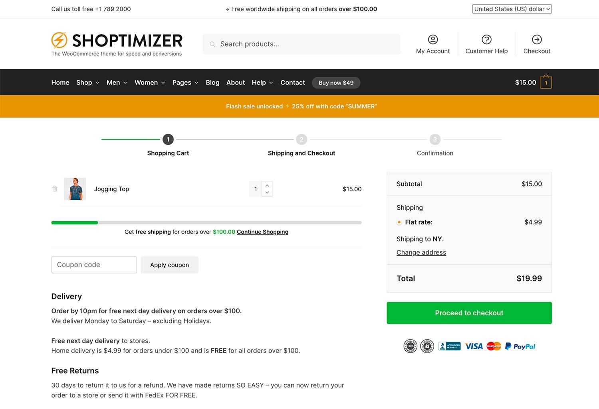Viewport: 599px width, 409px height.
Task: Click the 100% guarantee seal badge
Action: click(410, 346)
